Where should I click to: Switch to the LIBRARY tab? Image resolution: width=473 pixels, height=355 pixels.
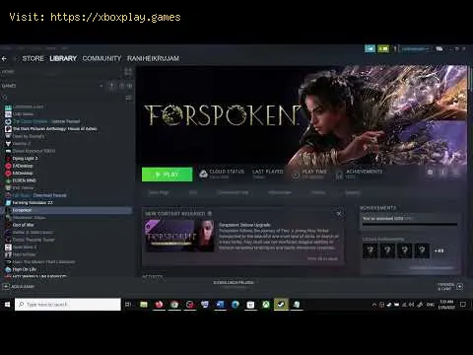pos(63,58)
